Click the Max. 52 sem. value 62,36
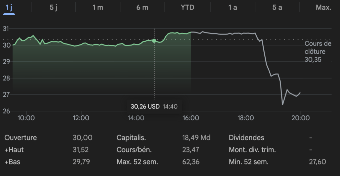340x176 pixels. tap(191, 162)
